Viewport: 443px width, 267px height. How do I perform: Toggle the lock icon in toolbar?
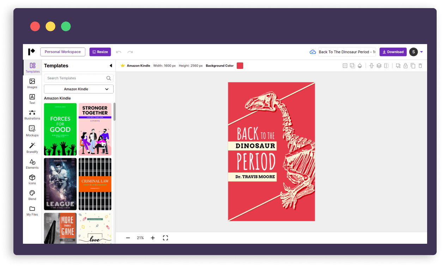tap(406, 66)
